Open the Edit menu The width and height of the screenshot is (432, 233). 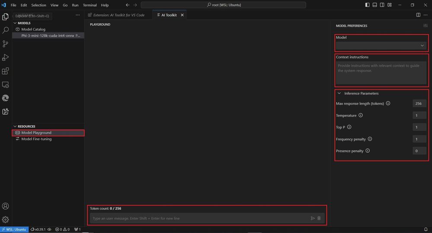pyautogui.click(x=24, y=5)
